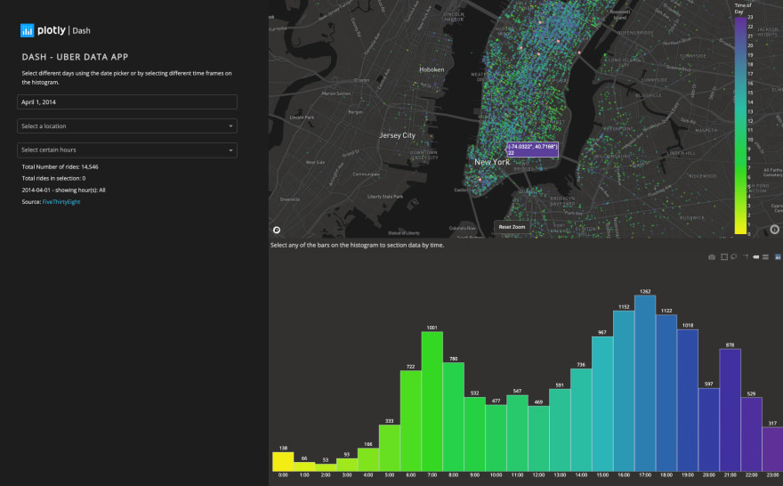Activate the Box Select tool
Image resolution: width=783 pixels, height=486 pixels.
pyautogui.click(x=724, y=256)
